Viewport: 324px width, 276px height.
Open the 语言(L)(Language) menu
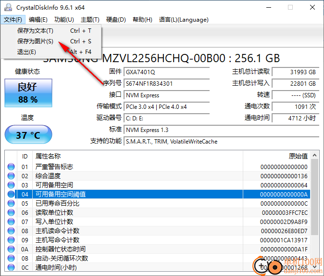184,20
